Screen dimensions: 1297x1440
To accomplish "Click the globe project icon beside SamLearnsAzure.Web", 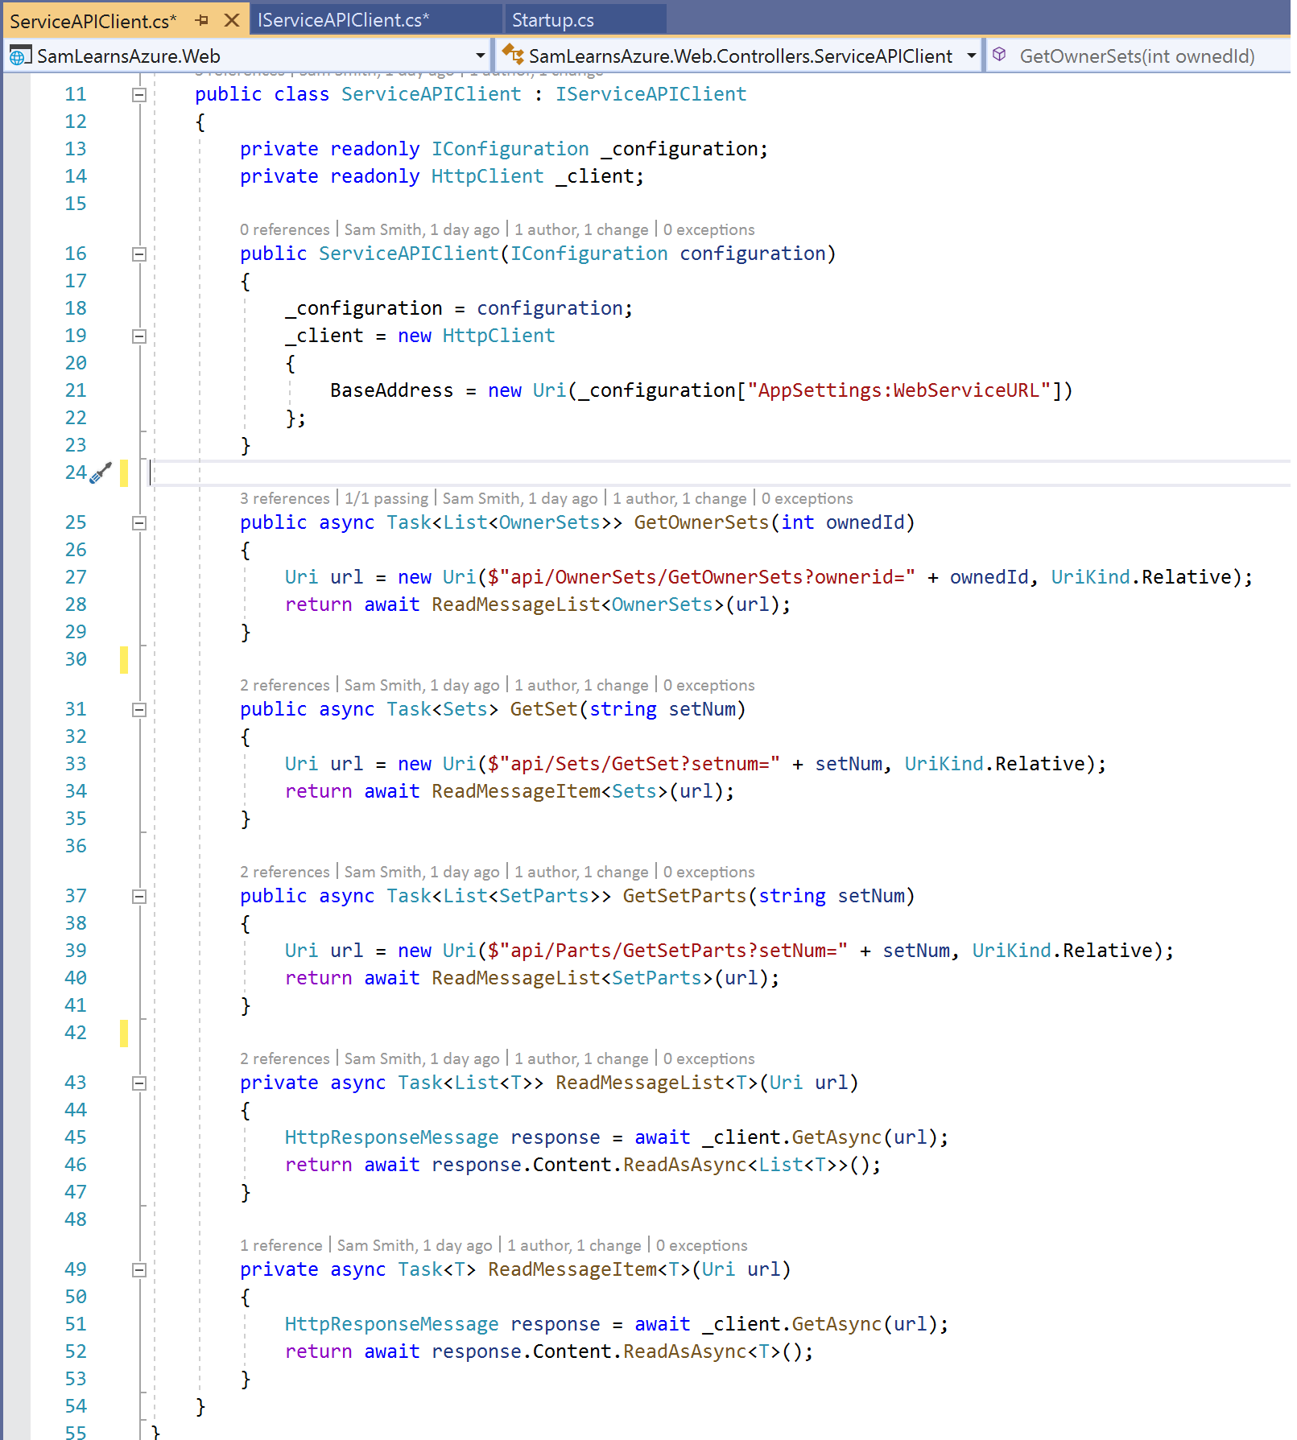I will coord(20,56).
